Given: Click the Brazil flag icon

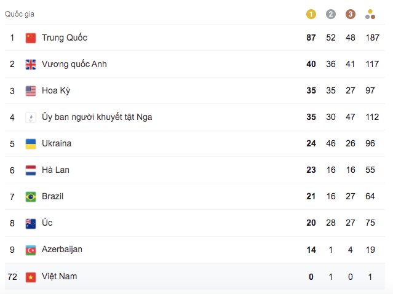Looking at the screenshot, I should coord(31,197).
